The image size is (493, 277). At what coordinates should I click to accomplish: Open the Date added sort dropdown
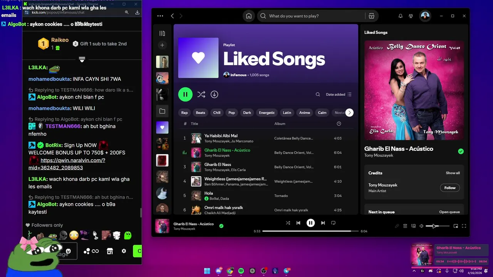[339, 94]
